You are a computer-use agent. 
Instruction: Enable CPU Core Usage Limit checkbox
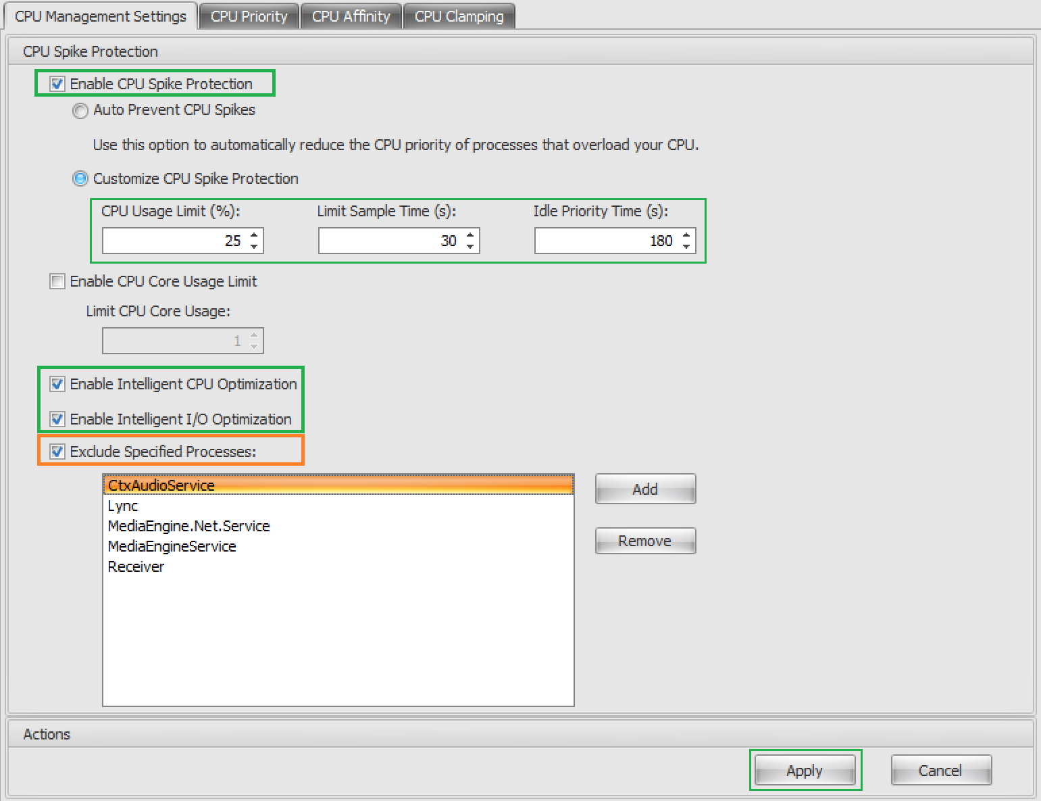pyautogui.click(x=58, y=281)
